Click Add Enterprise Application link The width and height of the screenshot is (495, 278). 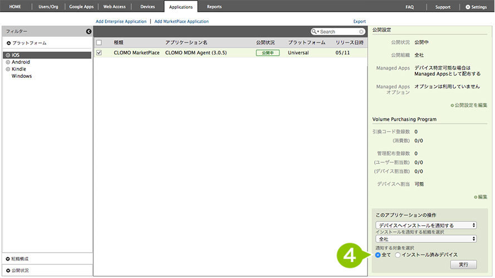(121, 21)
